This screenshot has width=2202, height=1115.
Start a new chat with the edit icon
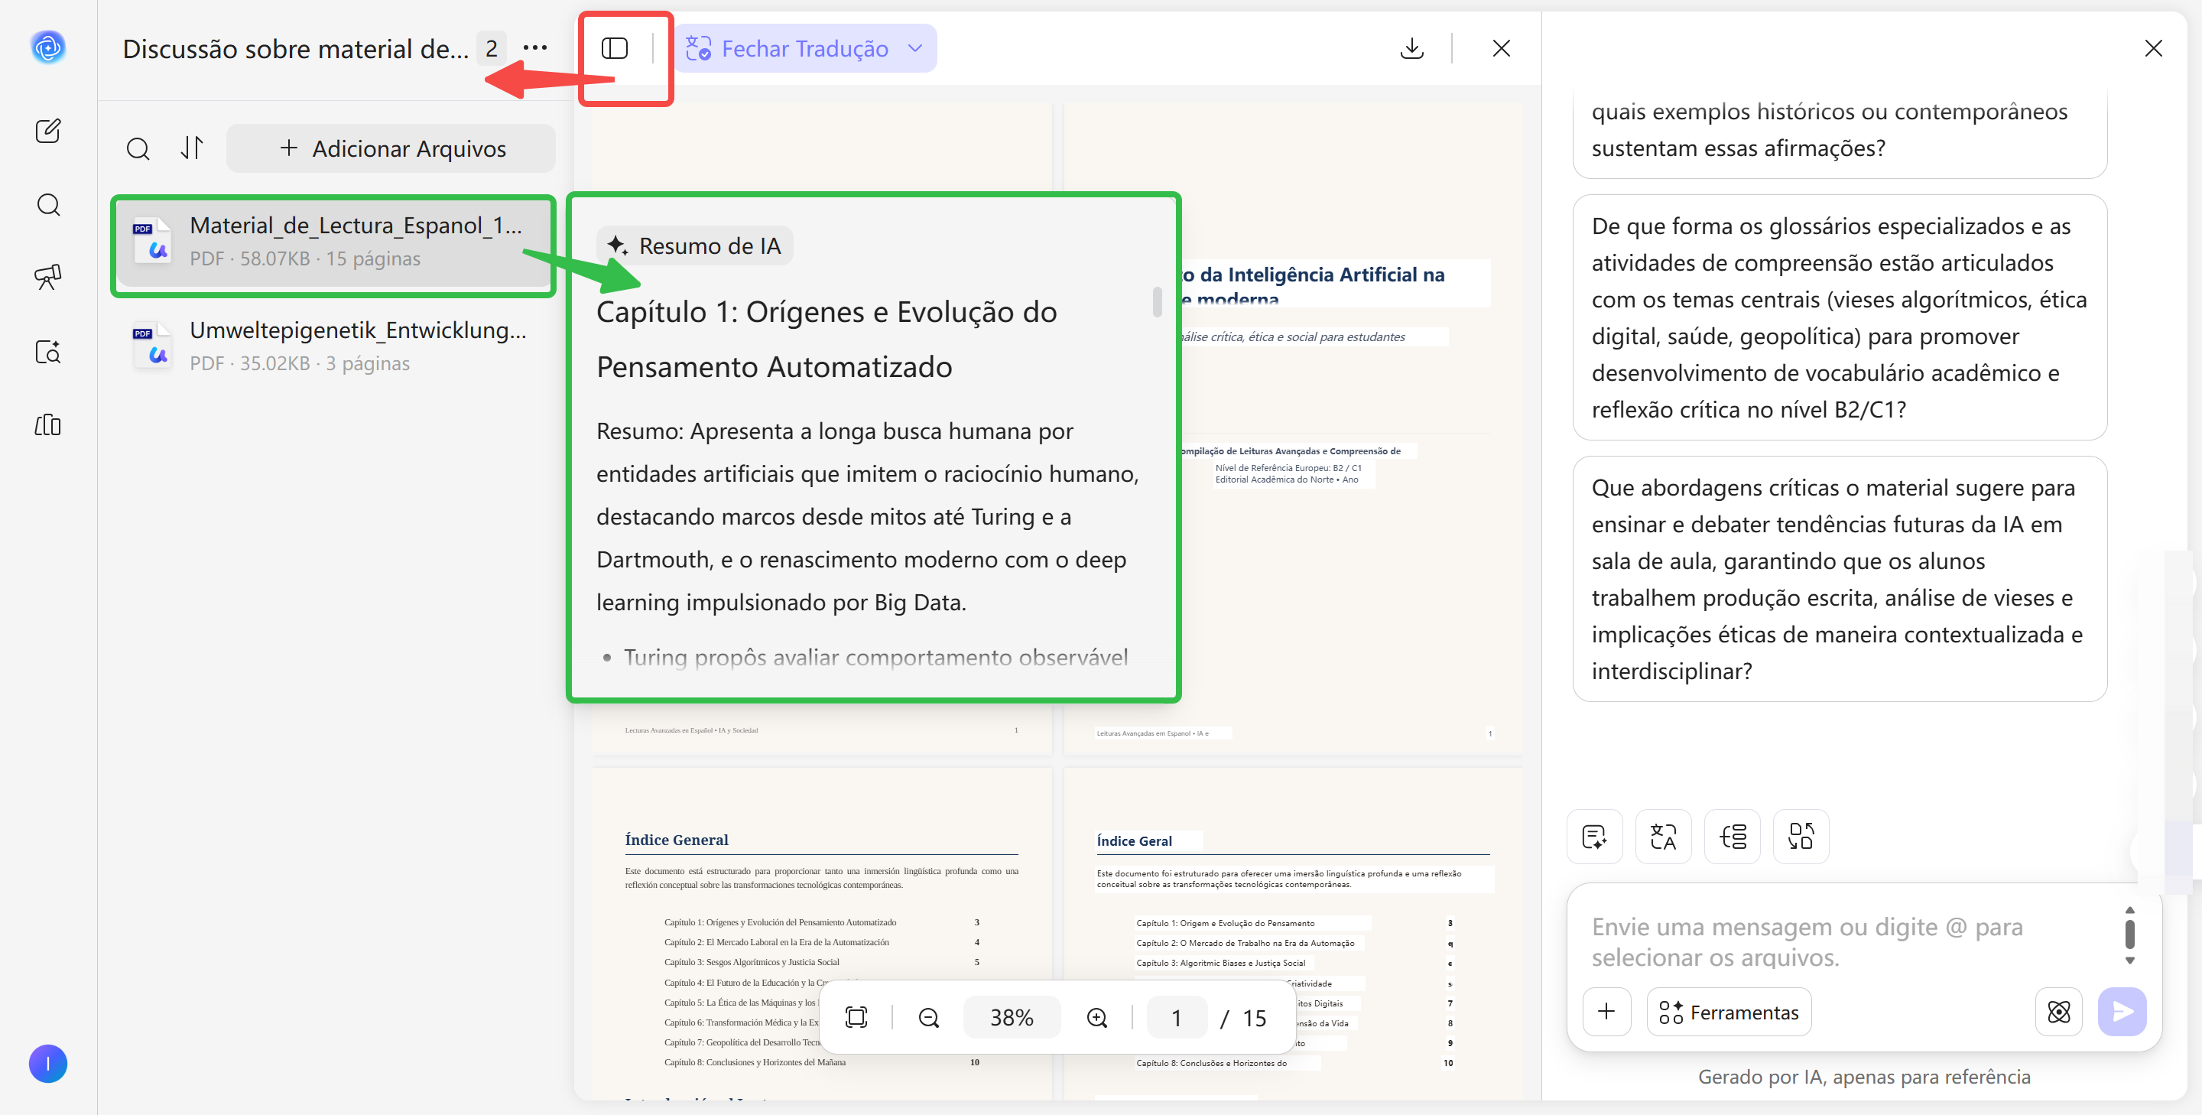click(48, 131)
